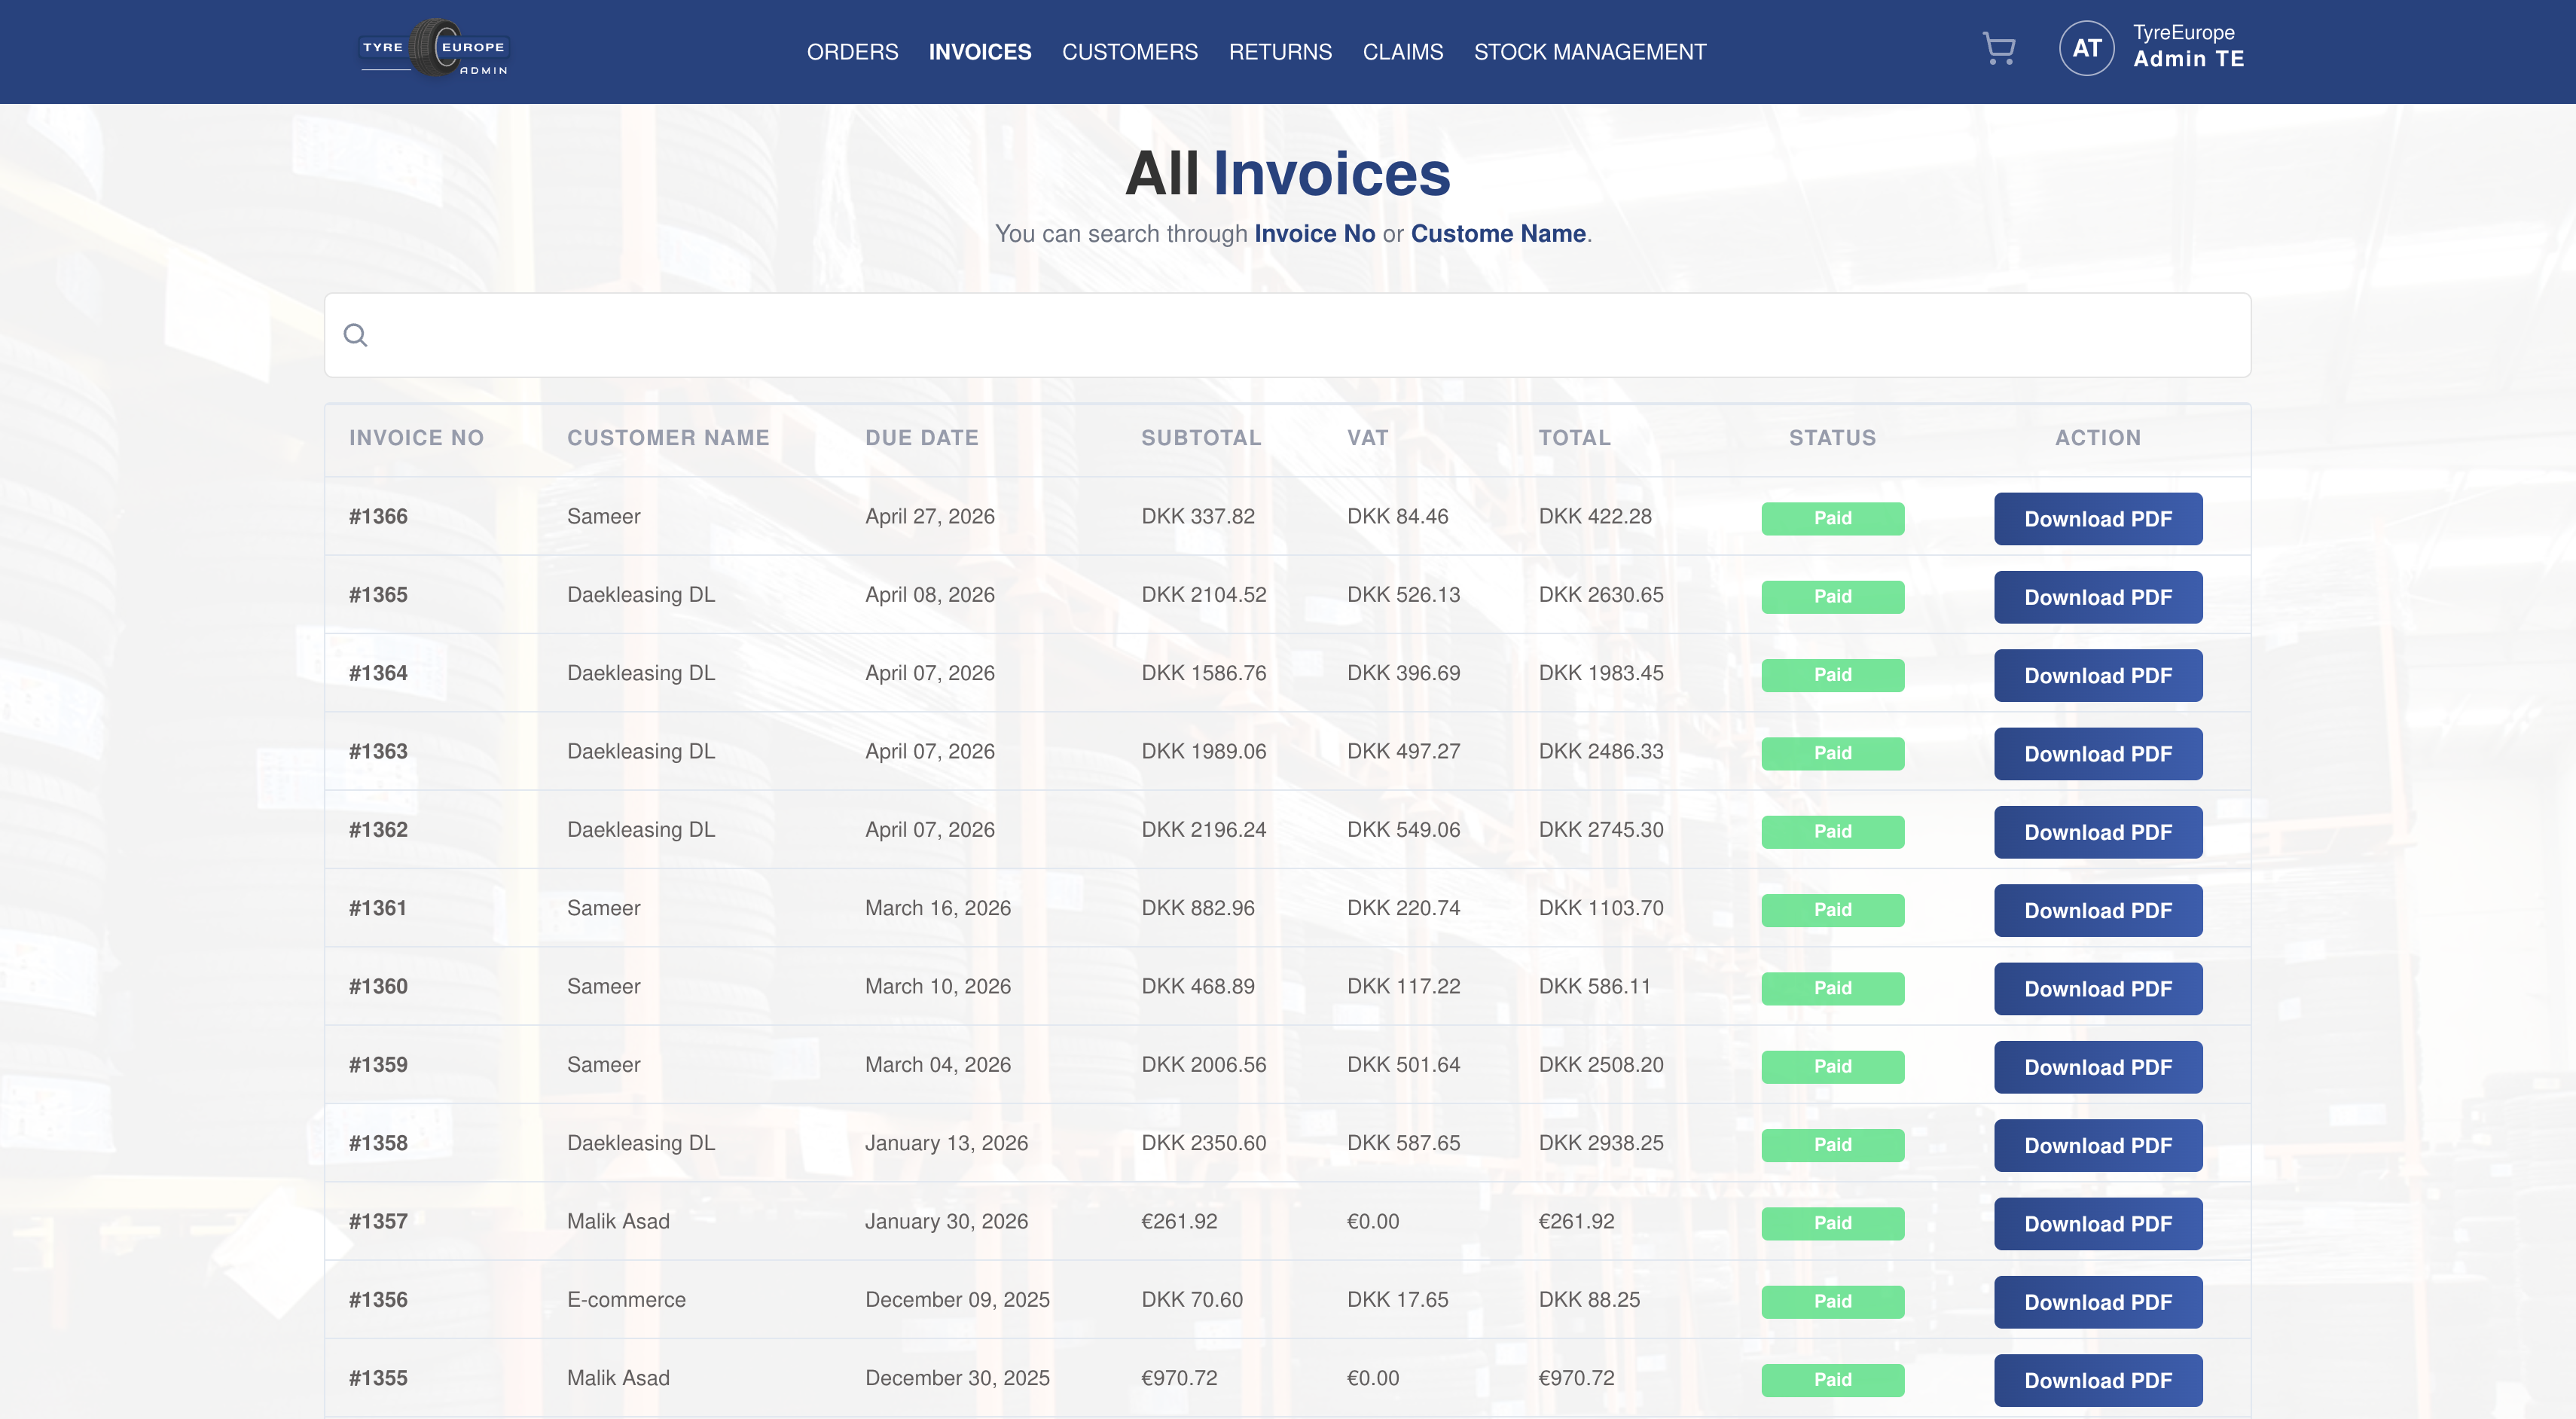Click the Due Date column header
Image resolution: width=2576 pixels, height=1419 pixels.
[x=921, y=438]
